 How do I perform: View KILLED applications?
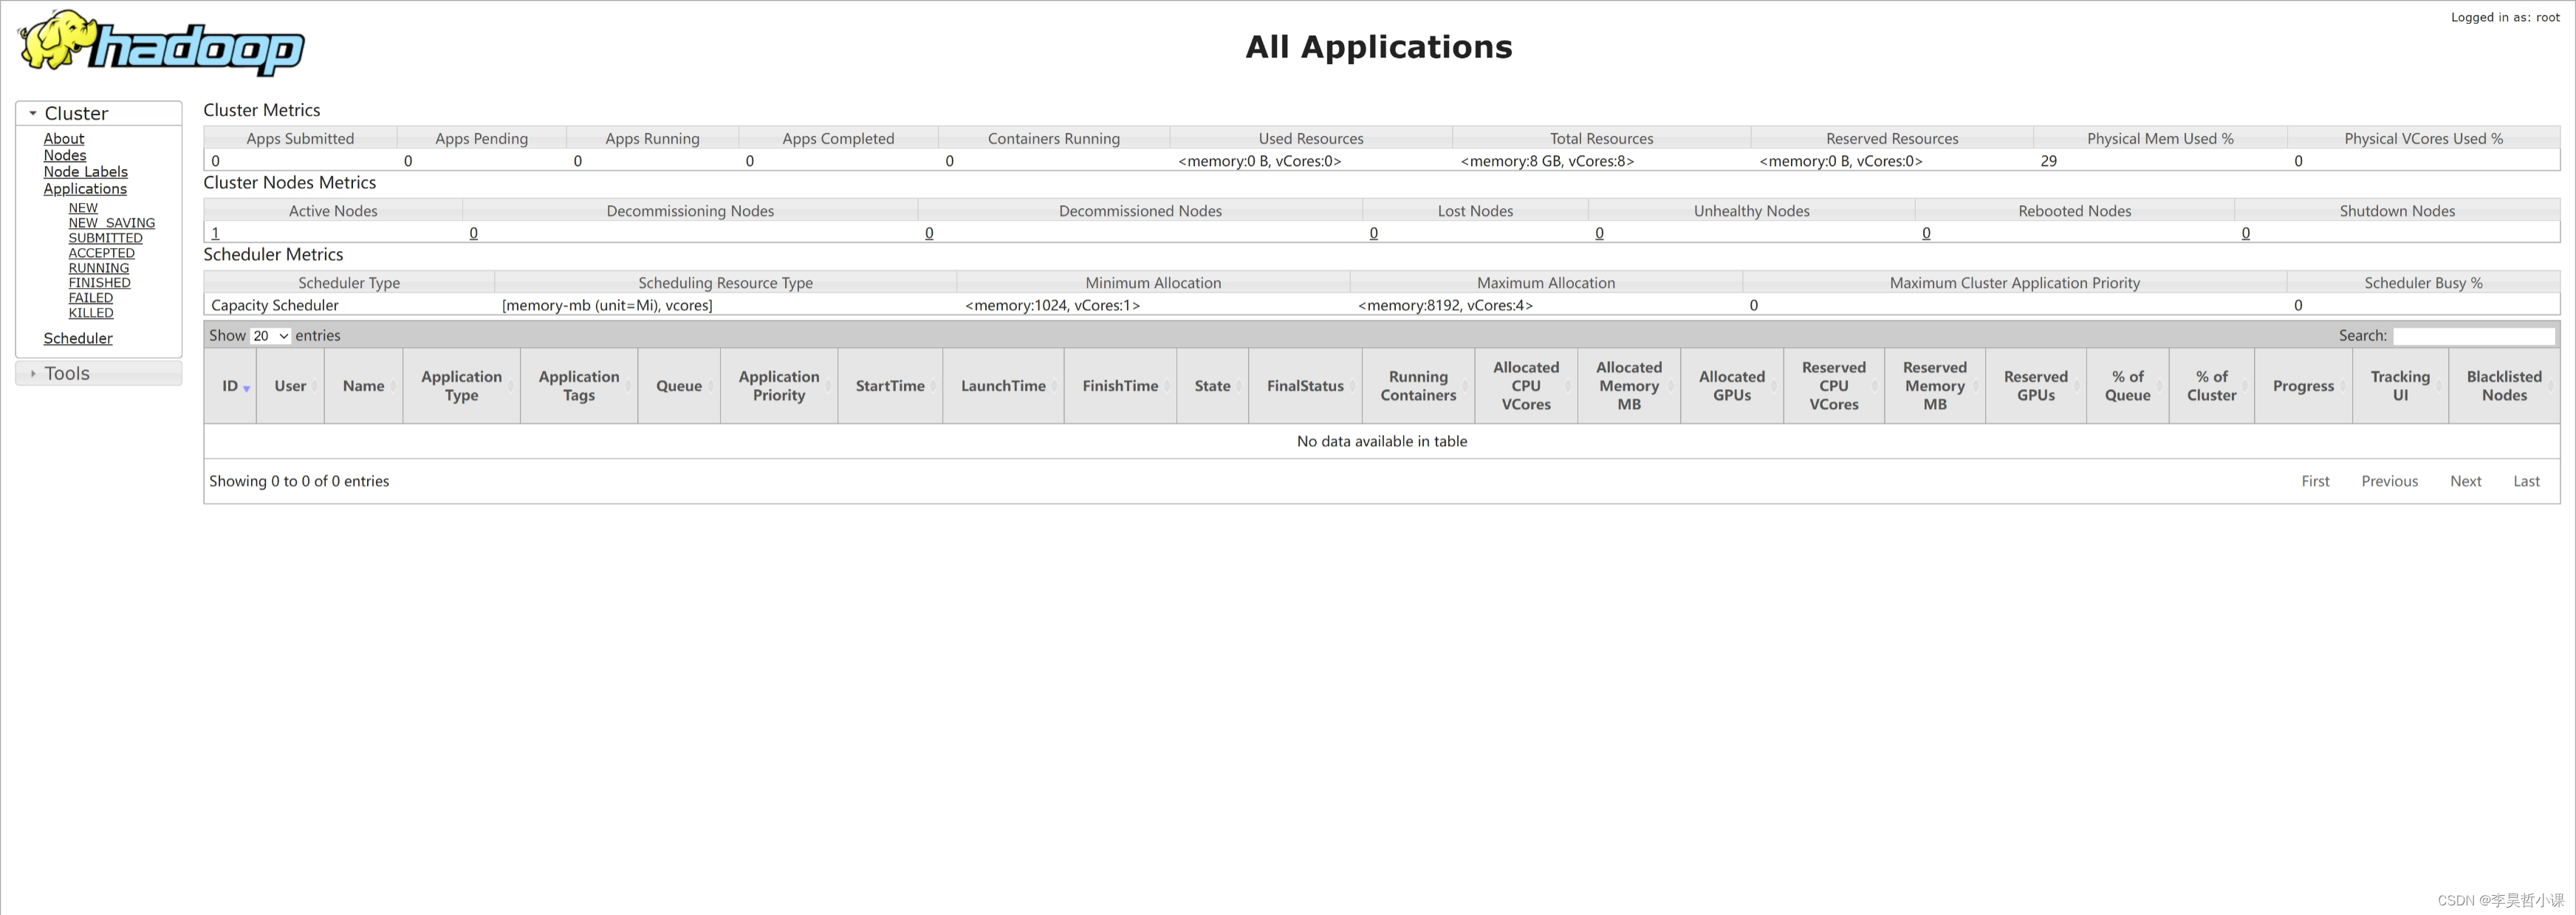(x=89, y=312)
